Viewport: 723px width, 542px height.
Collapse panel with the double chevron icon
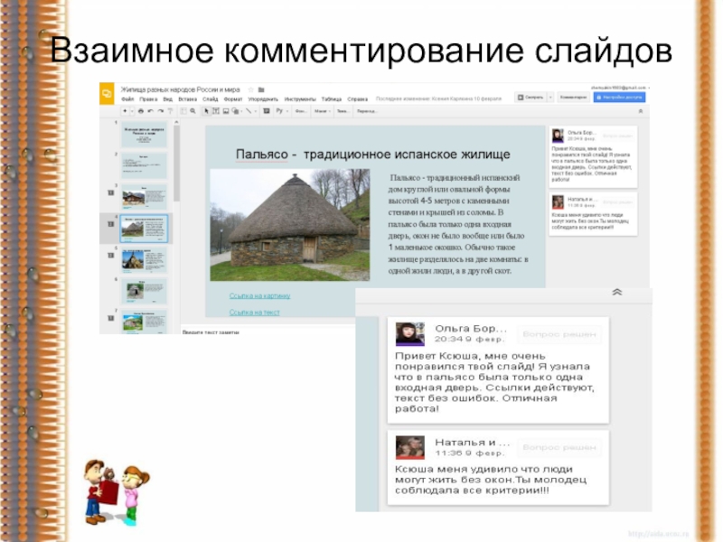coord(617,292)
